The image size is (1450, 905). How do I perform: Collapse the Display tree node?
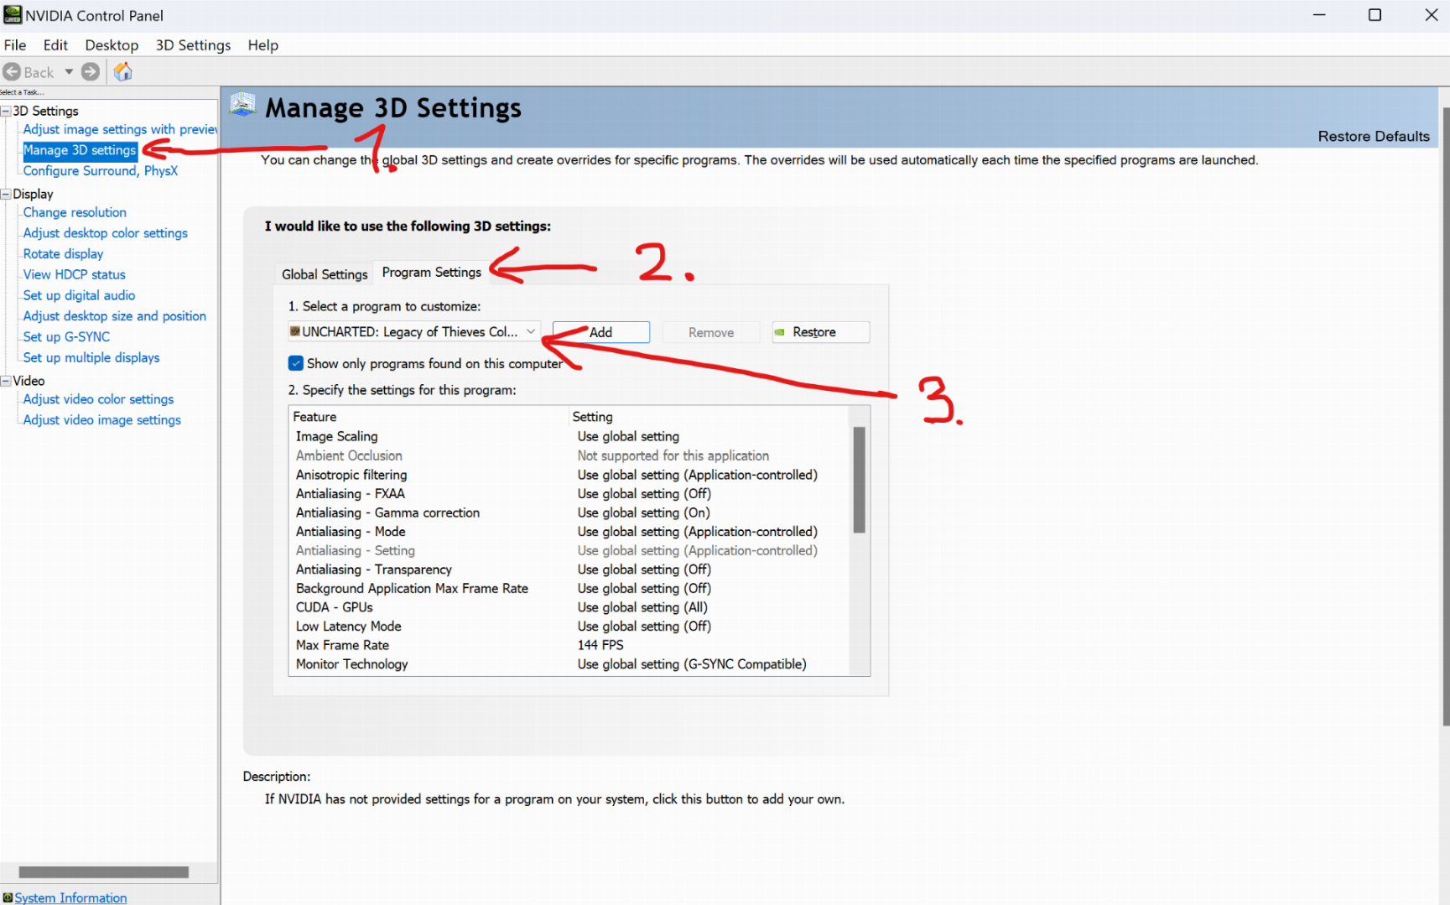click(6, 194)
